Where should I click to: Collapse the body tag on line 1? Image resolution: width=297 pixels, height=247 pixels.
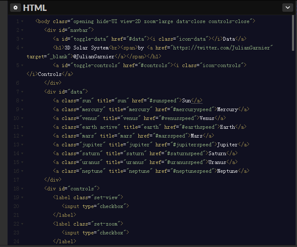[22, 21]
